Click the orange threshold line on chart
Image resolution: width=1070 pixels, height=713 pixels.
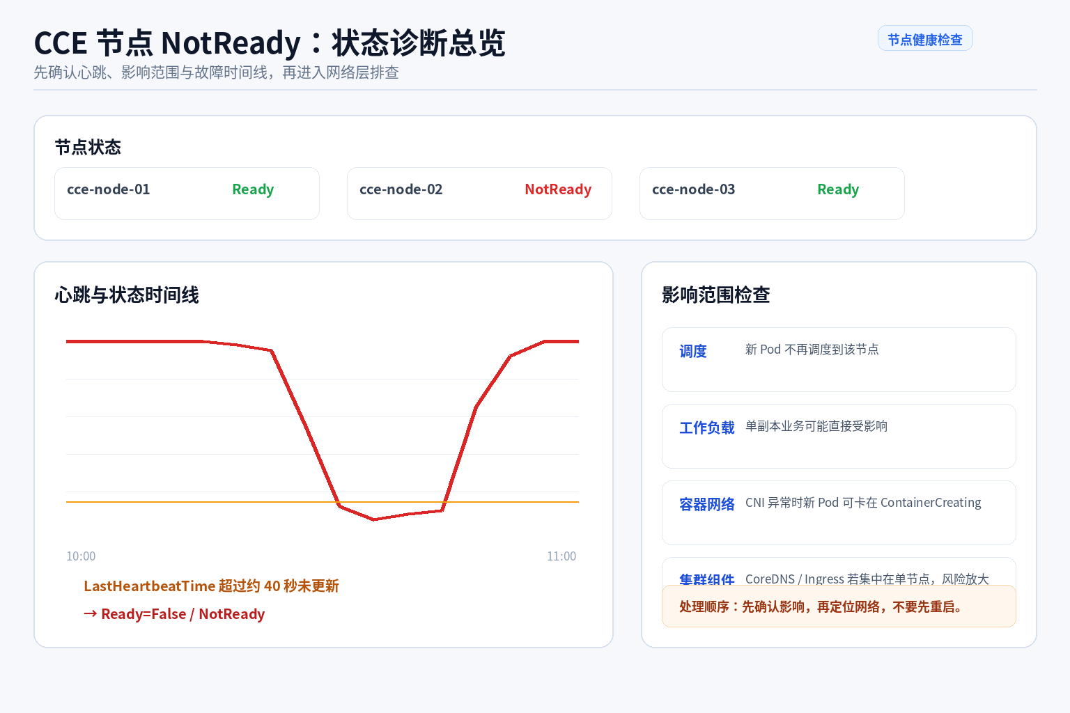(x=209, y=501)
